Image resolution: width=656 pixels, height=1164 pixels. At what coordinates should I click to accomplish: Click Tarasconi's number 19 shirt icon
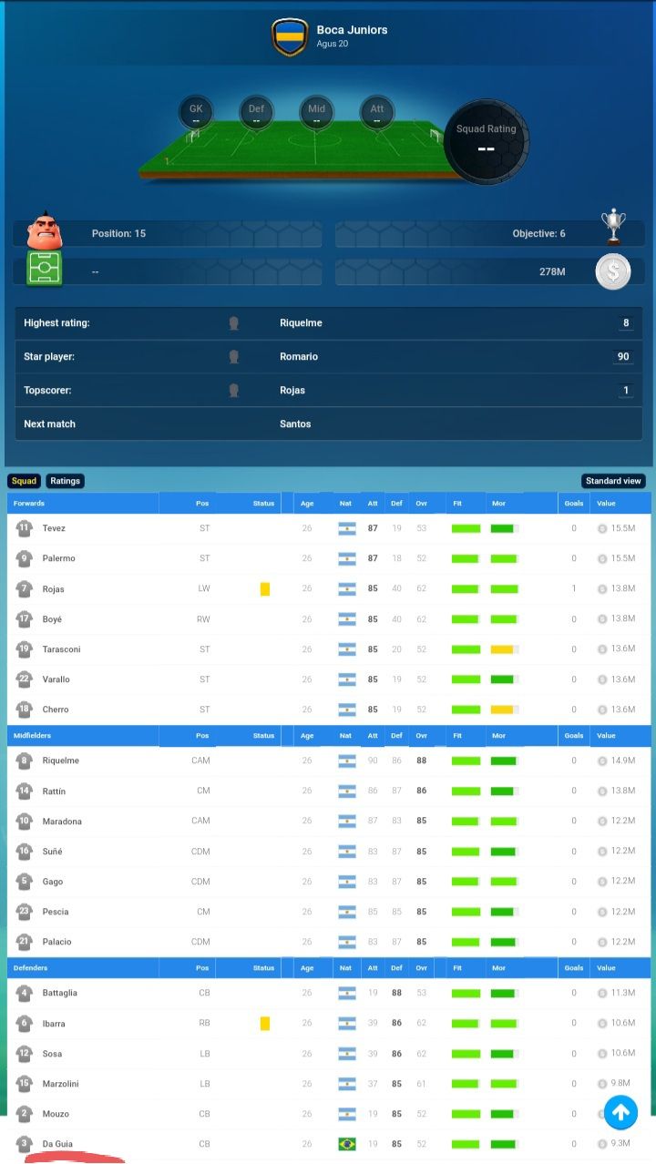[24, 648]
